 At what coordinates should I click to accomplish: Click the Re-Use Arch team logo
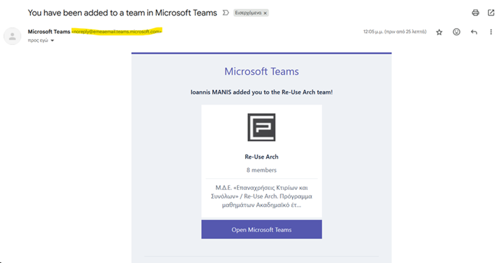(x=261, y=127)
